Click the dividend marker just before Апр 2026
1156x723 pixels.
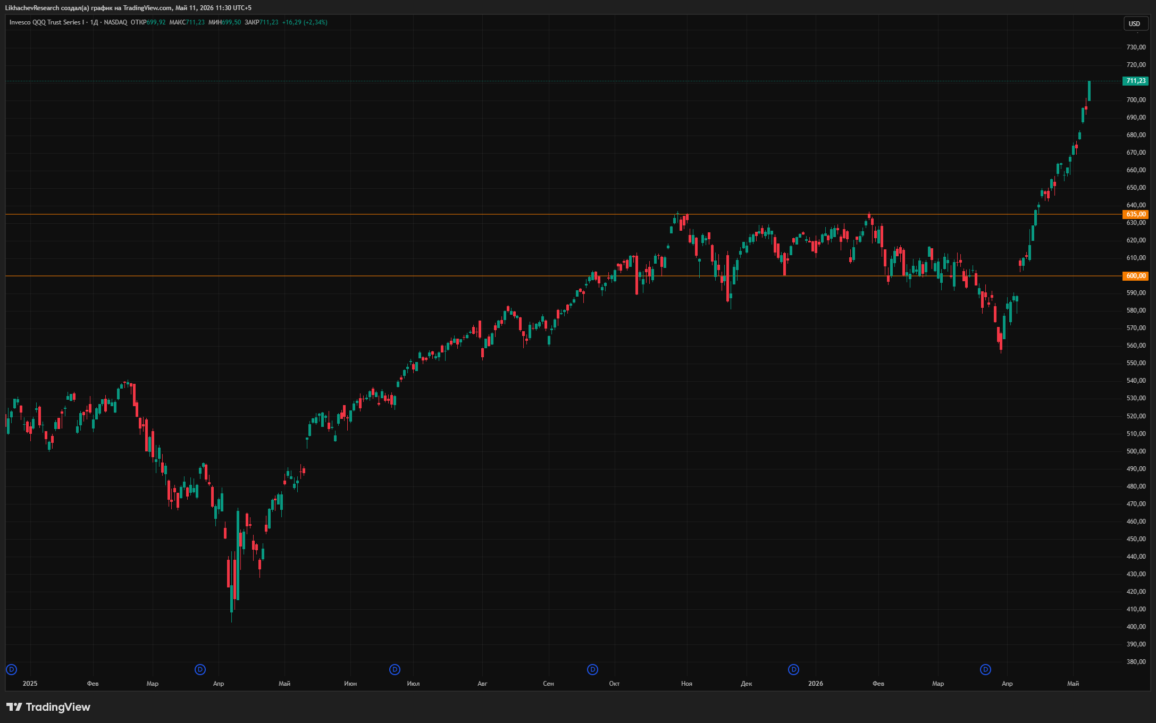click(x=985, y=669)
